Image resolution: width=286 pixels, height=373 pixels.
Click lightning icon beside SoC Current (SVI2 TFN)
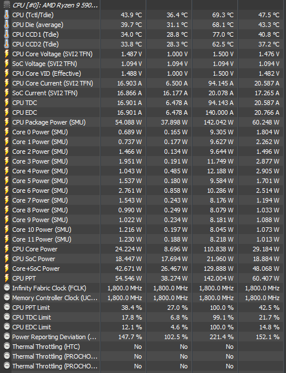[7, 93]
